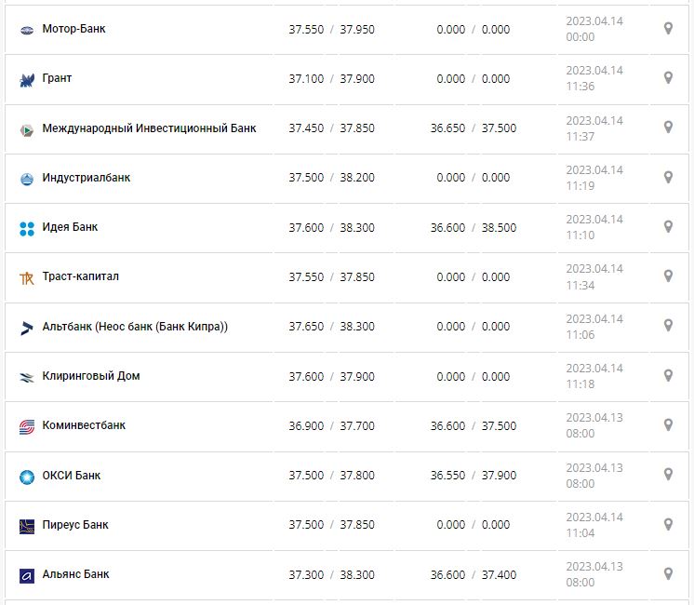Image resolution: width=694 pixels, height=605 pixels.
Task: Open map pin for Альянс Банк
Action: pos(668,574)
